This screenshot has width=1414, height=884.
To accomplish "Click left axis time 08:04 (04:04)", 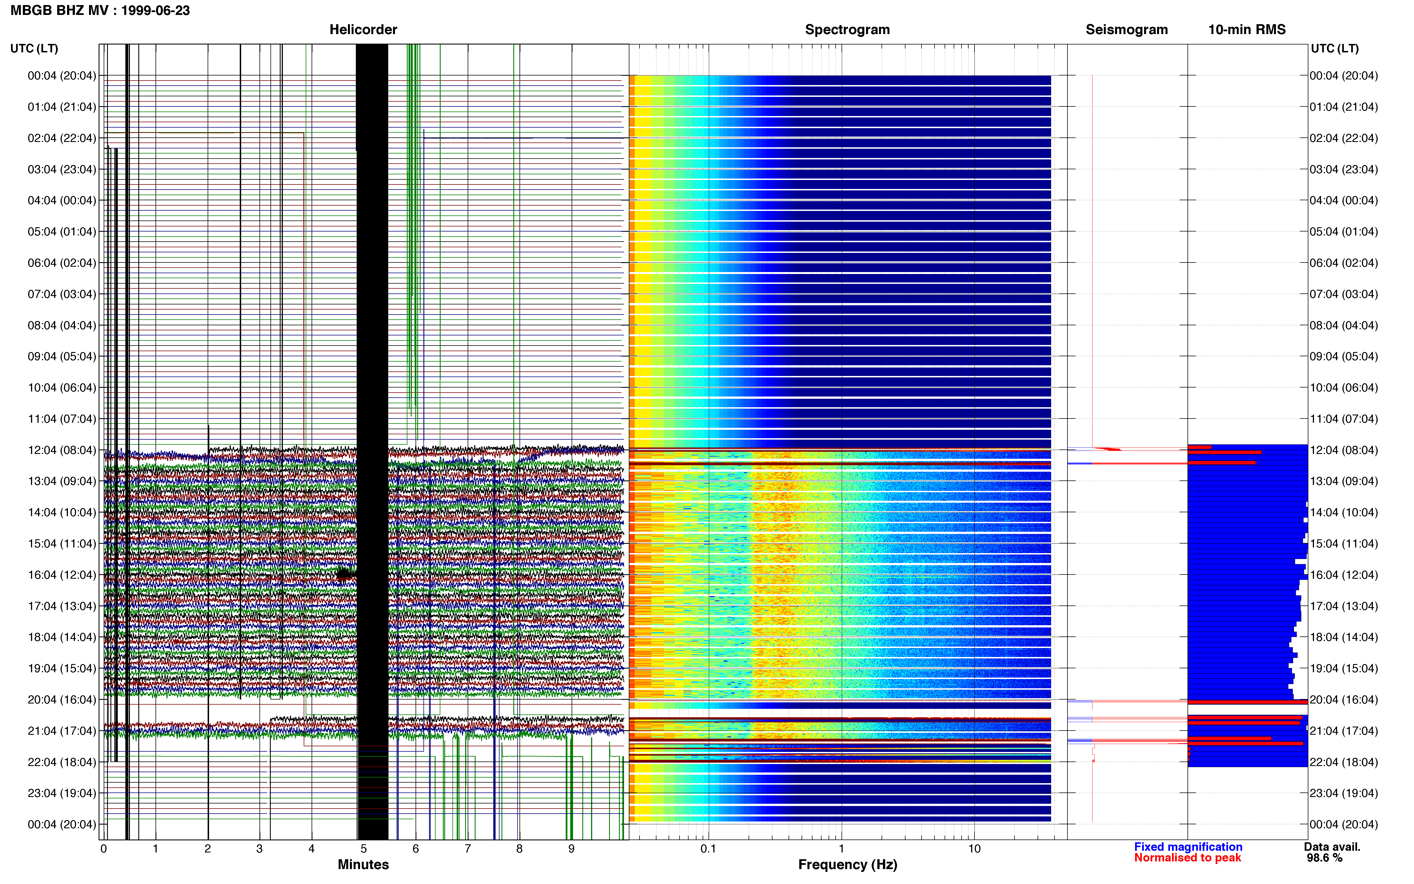I will tap(62, 325).
